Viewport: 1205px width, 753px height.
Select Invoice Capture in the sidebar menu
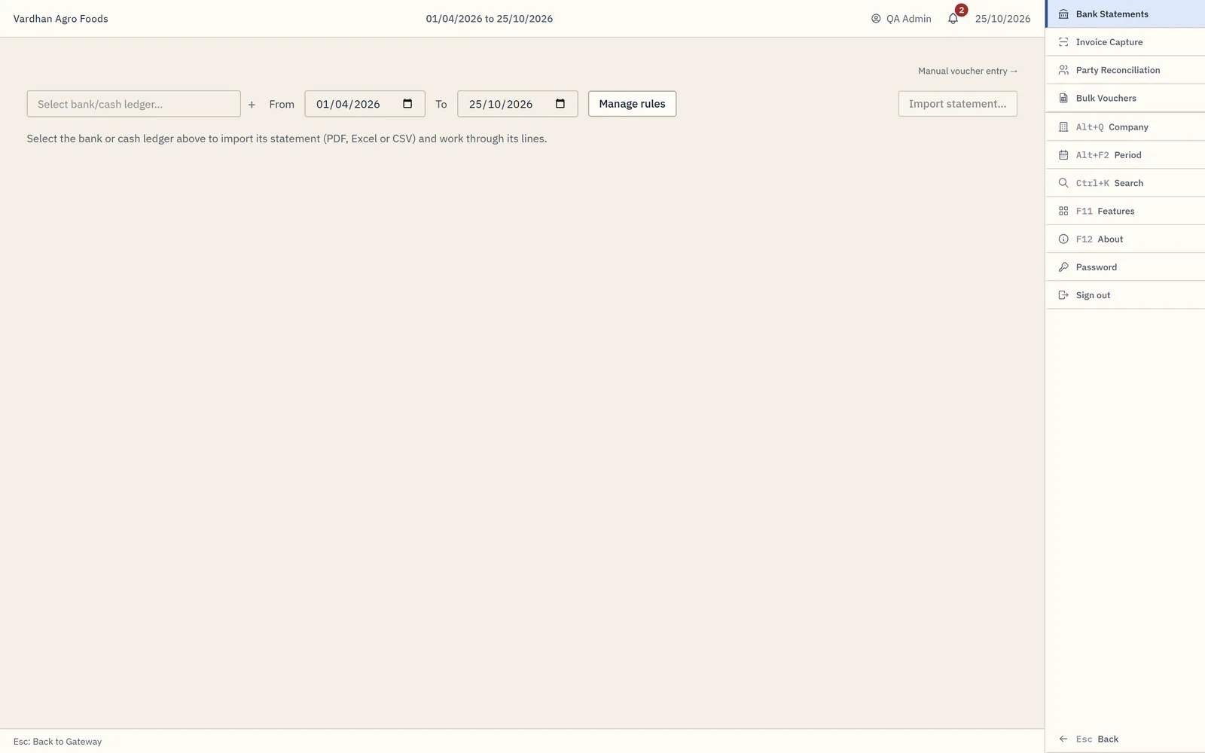tap(1125, 42)
